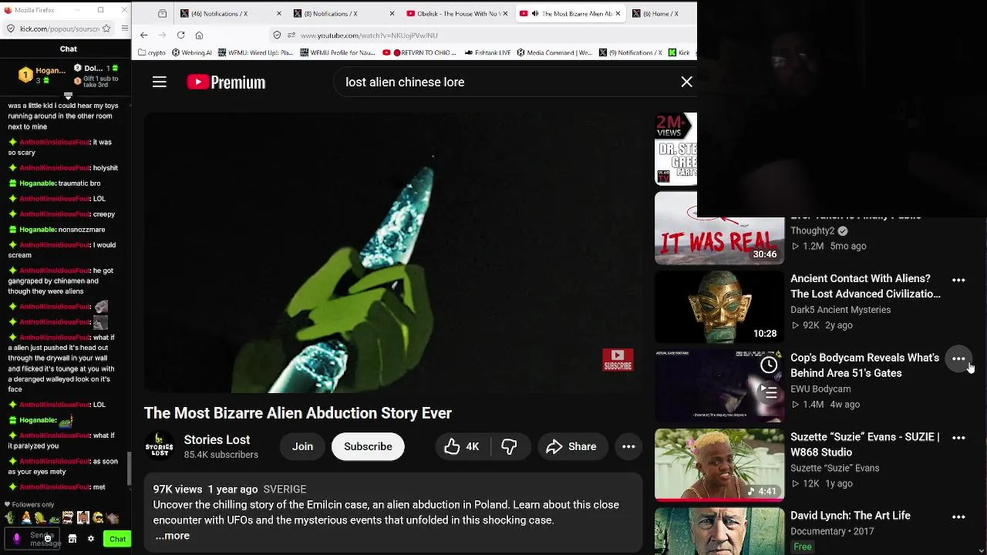
Task: Open Kick chat shop icon
Action: [72, 539]
